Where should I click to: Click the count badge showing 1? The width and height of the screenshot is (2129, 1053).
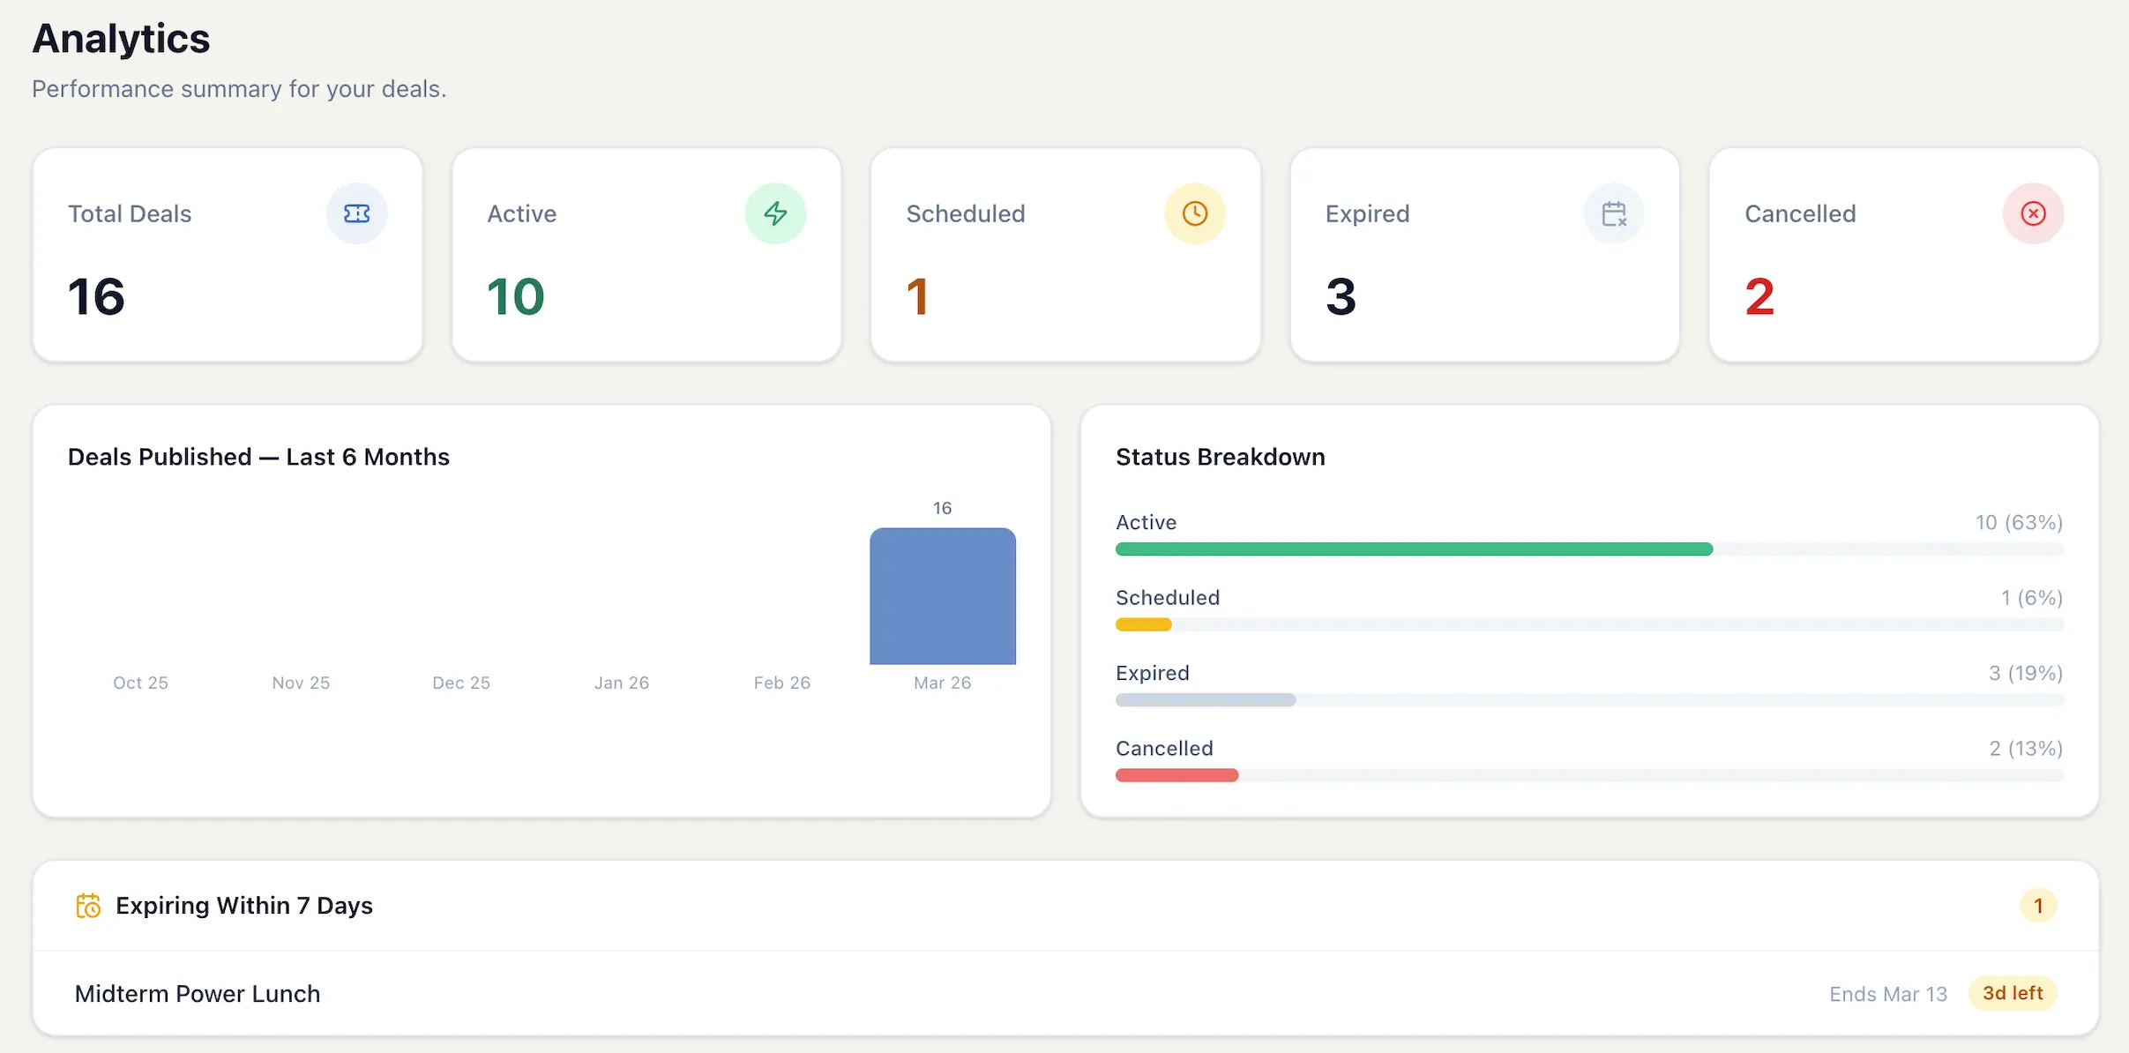(2037, 905)
